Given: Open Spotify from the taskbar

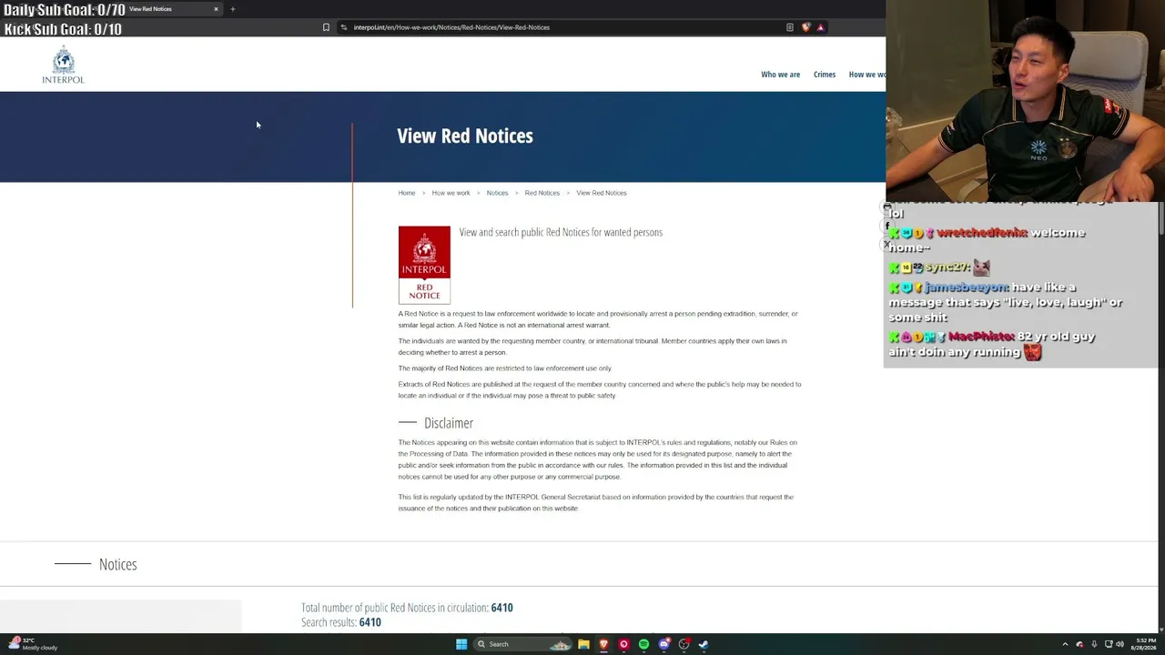Looking at the screenshot, I should [x=643, y=644].
